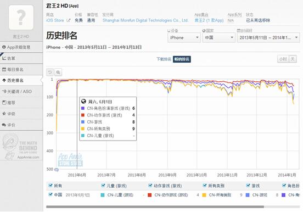Click the 2013年6月1日 date in legend row

77,195
